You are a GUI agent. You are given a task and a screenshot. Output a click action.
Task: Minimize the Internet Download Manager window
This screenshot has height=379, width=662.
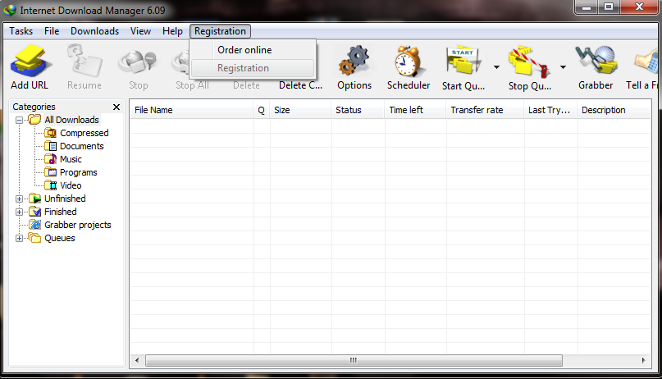tap(587, 7)
